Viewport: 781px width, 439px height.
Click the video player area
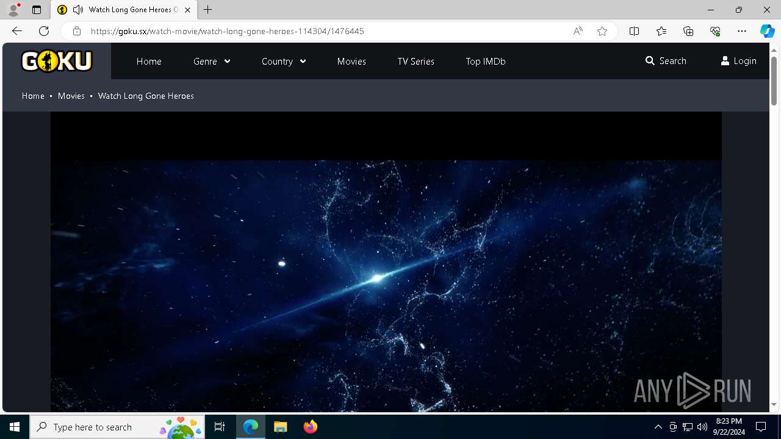click(386, 262)
